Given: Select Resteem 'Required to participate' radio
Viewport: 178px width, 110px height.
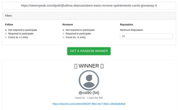Looking at the screenshot, I should (x=63, y=34).
